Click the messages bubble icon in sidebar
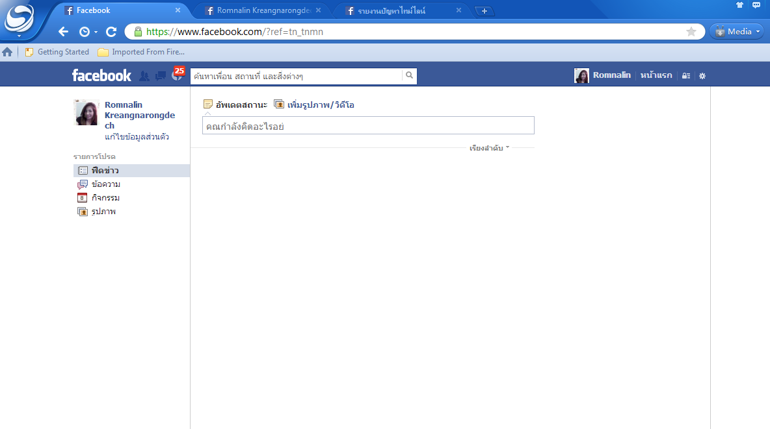This screenshot has height=429, width=770. coord(83,184)
